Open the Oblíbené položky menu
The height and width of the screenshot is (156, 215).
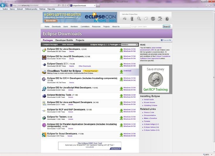tap(31, 9)
